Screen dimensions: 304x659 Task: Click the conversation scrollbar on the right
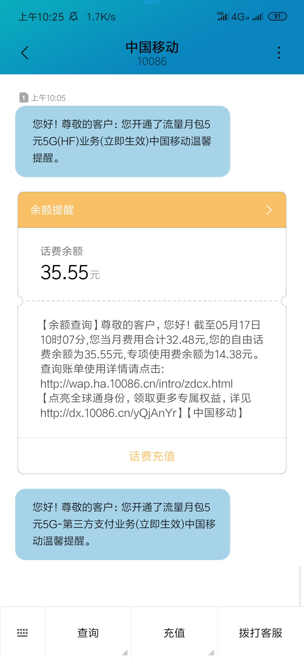(x=300, y=586)
